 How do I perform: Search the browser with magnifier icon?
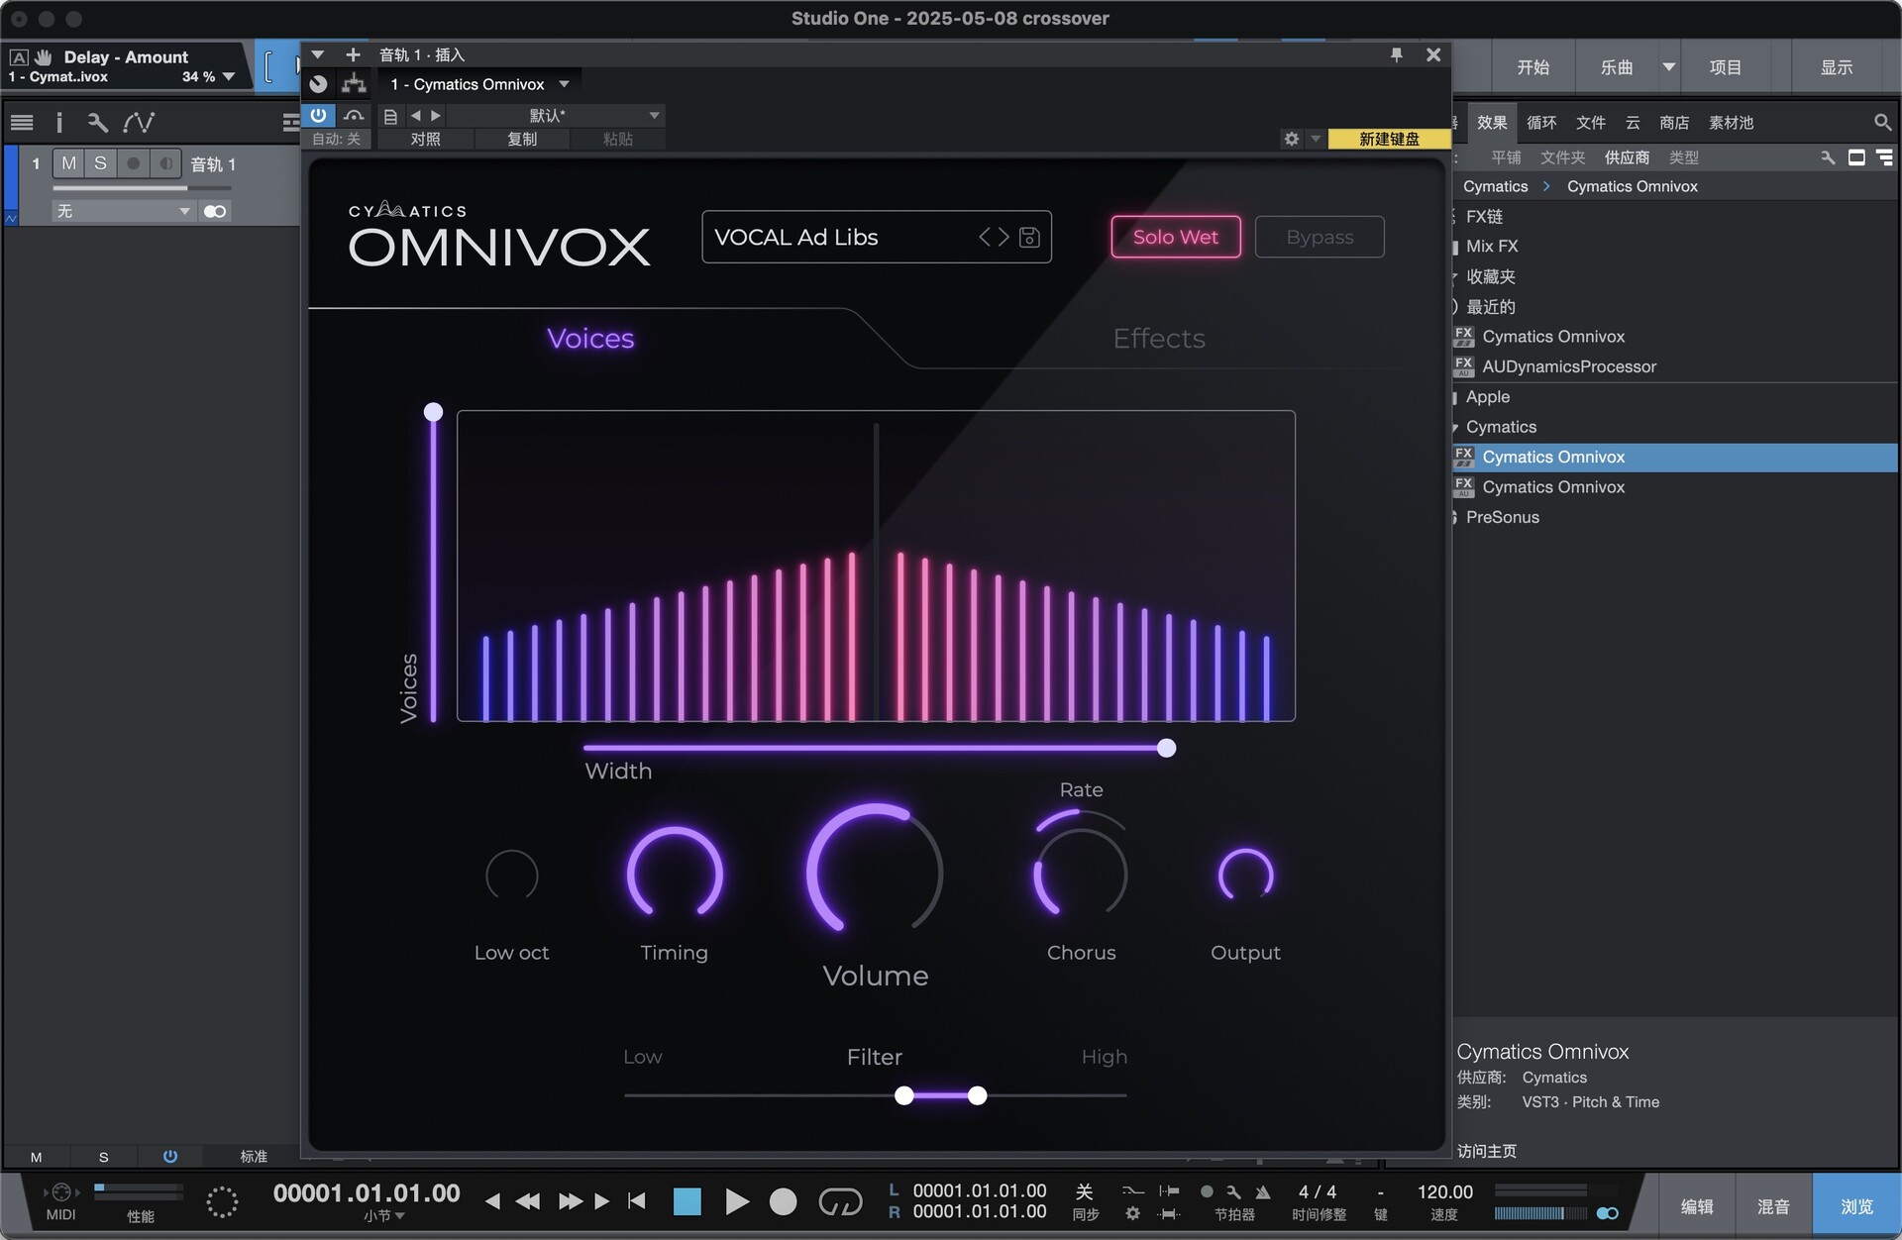[1882, 122]
